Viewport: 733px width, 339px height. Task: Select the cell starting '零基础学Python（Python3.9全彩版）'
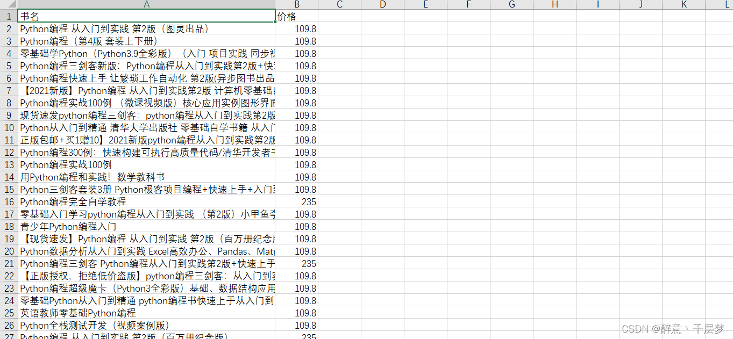coord(146,53)
